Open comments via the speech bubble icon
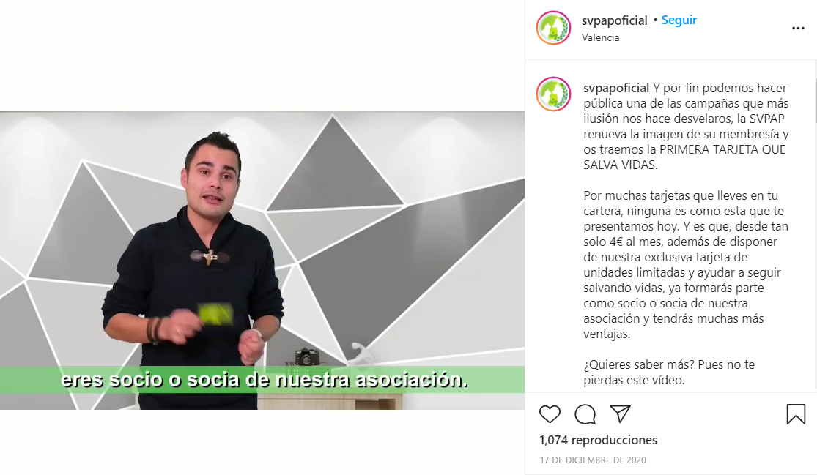This screenshot has height=475, width=817. click(585, 414)
